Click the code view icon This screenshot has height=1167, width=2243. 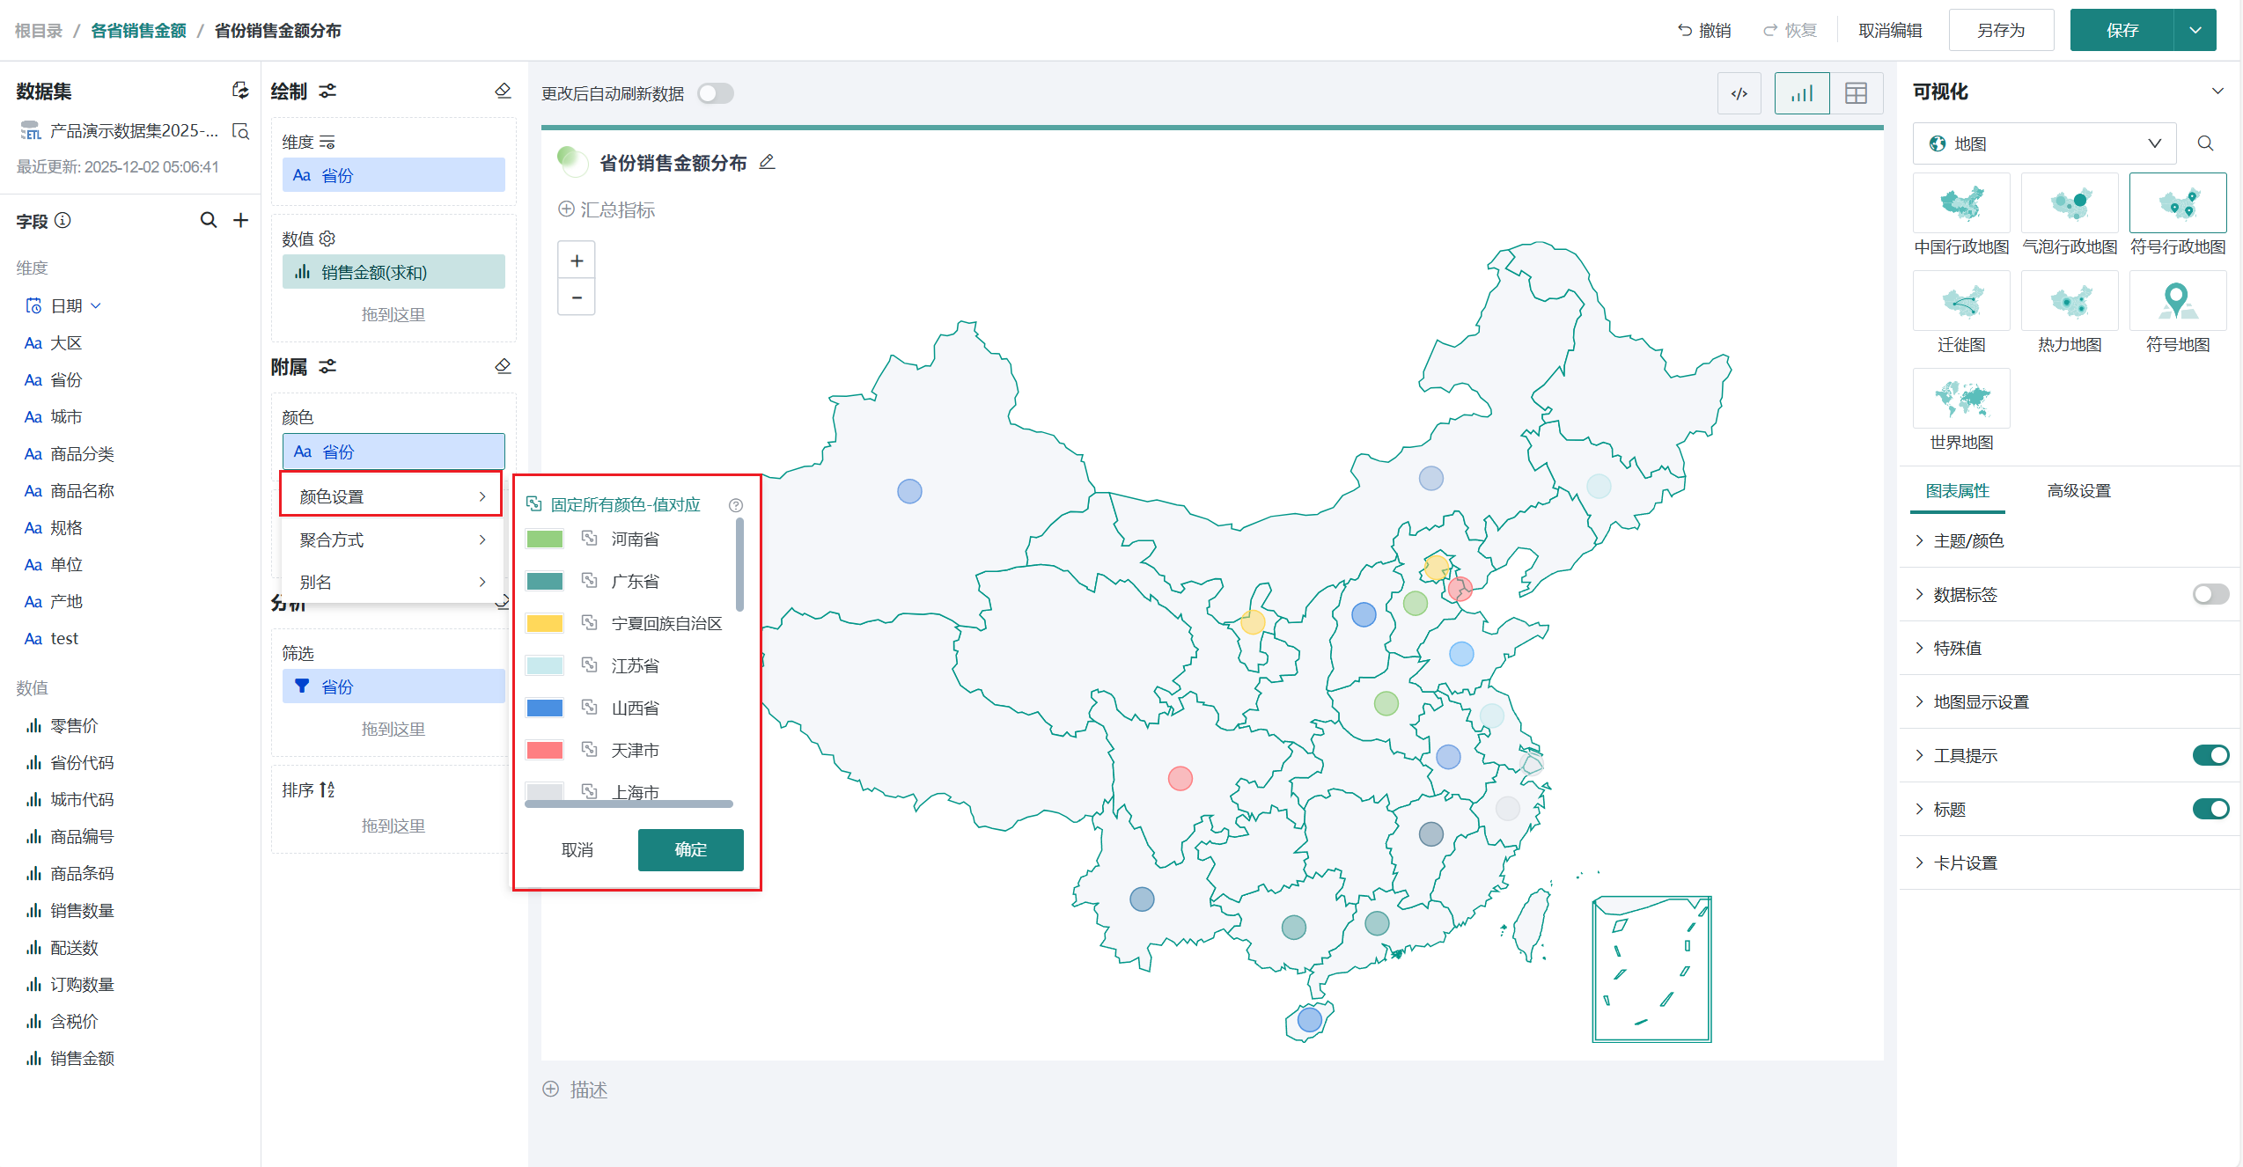pyautogui.click(x=1739, y=93)
